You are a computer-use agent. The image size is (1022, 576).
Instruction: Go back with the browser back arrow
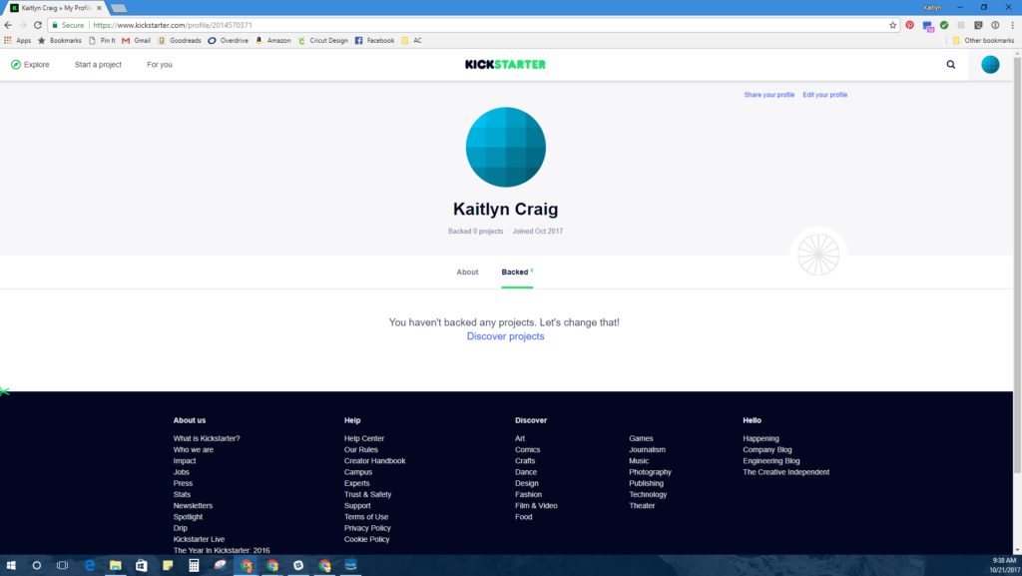point(8,25)
